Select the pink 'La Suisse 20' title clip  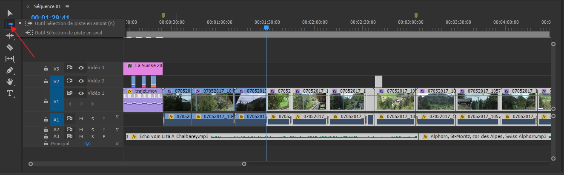(143, 69)
